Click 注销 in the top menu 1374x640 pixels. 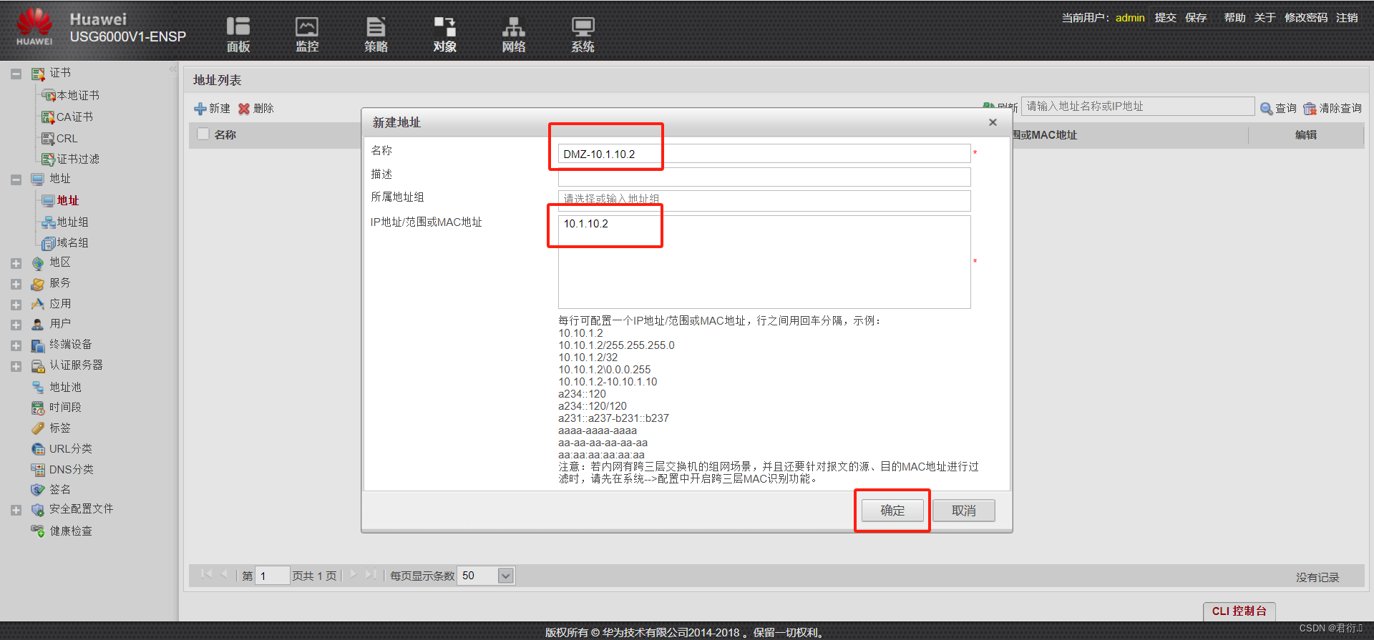(1347, 17)
